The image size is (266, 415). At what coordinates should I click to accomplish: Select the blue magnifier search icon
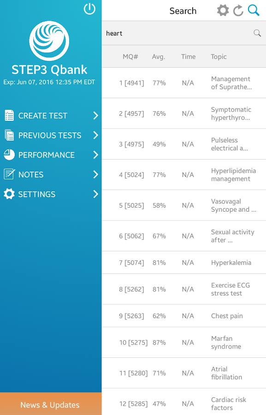coord(254,10)
